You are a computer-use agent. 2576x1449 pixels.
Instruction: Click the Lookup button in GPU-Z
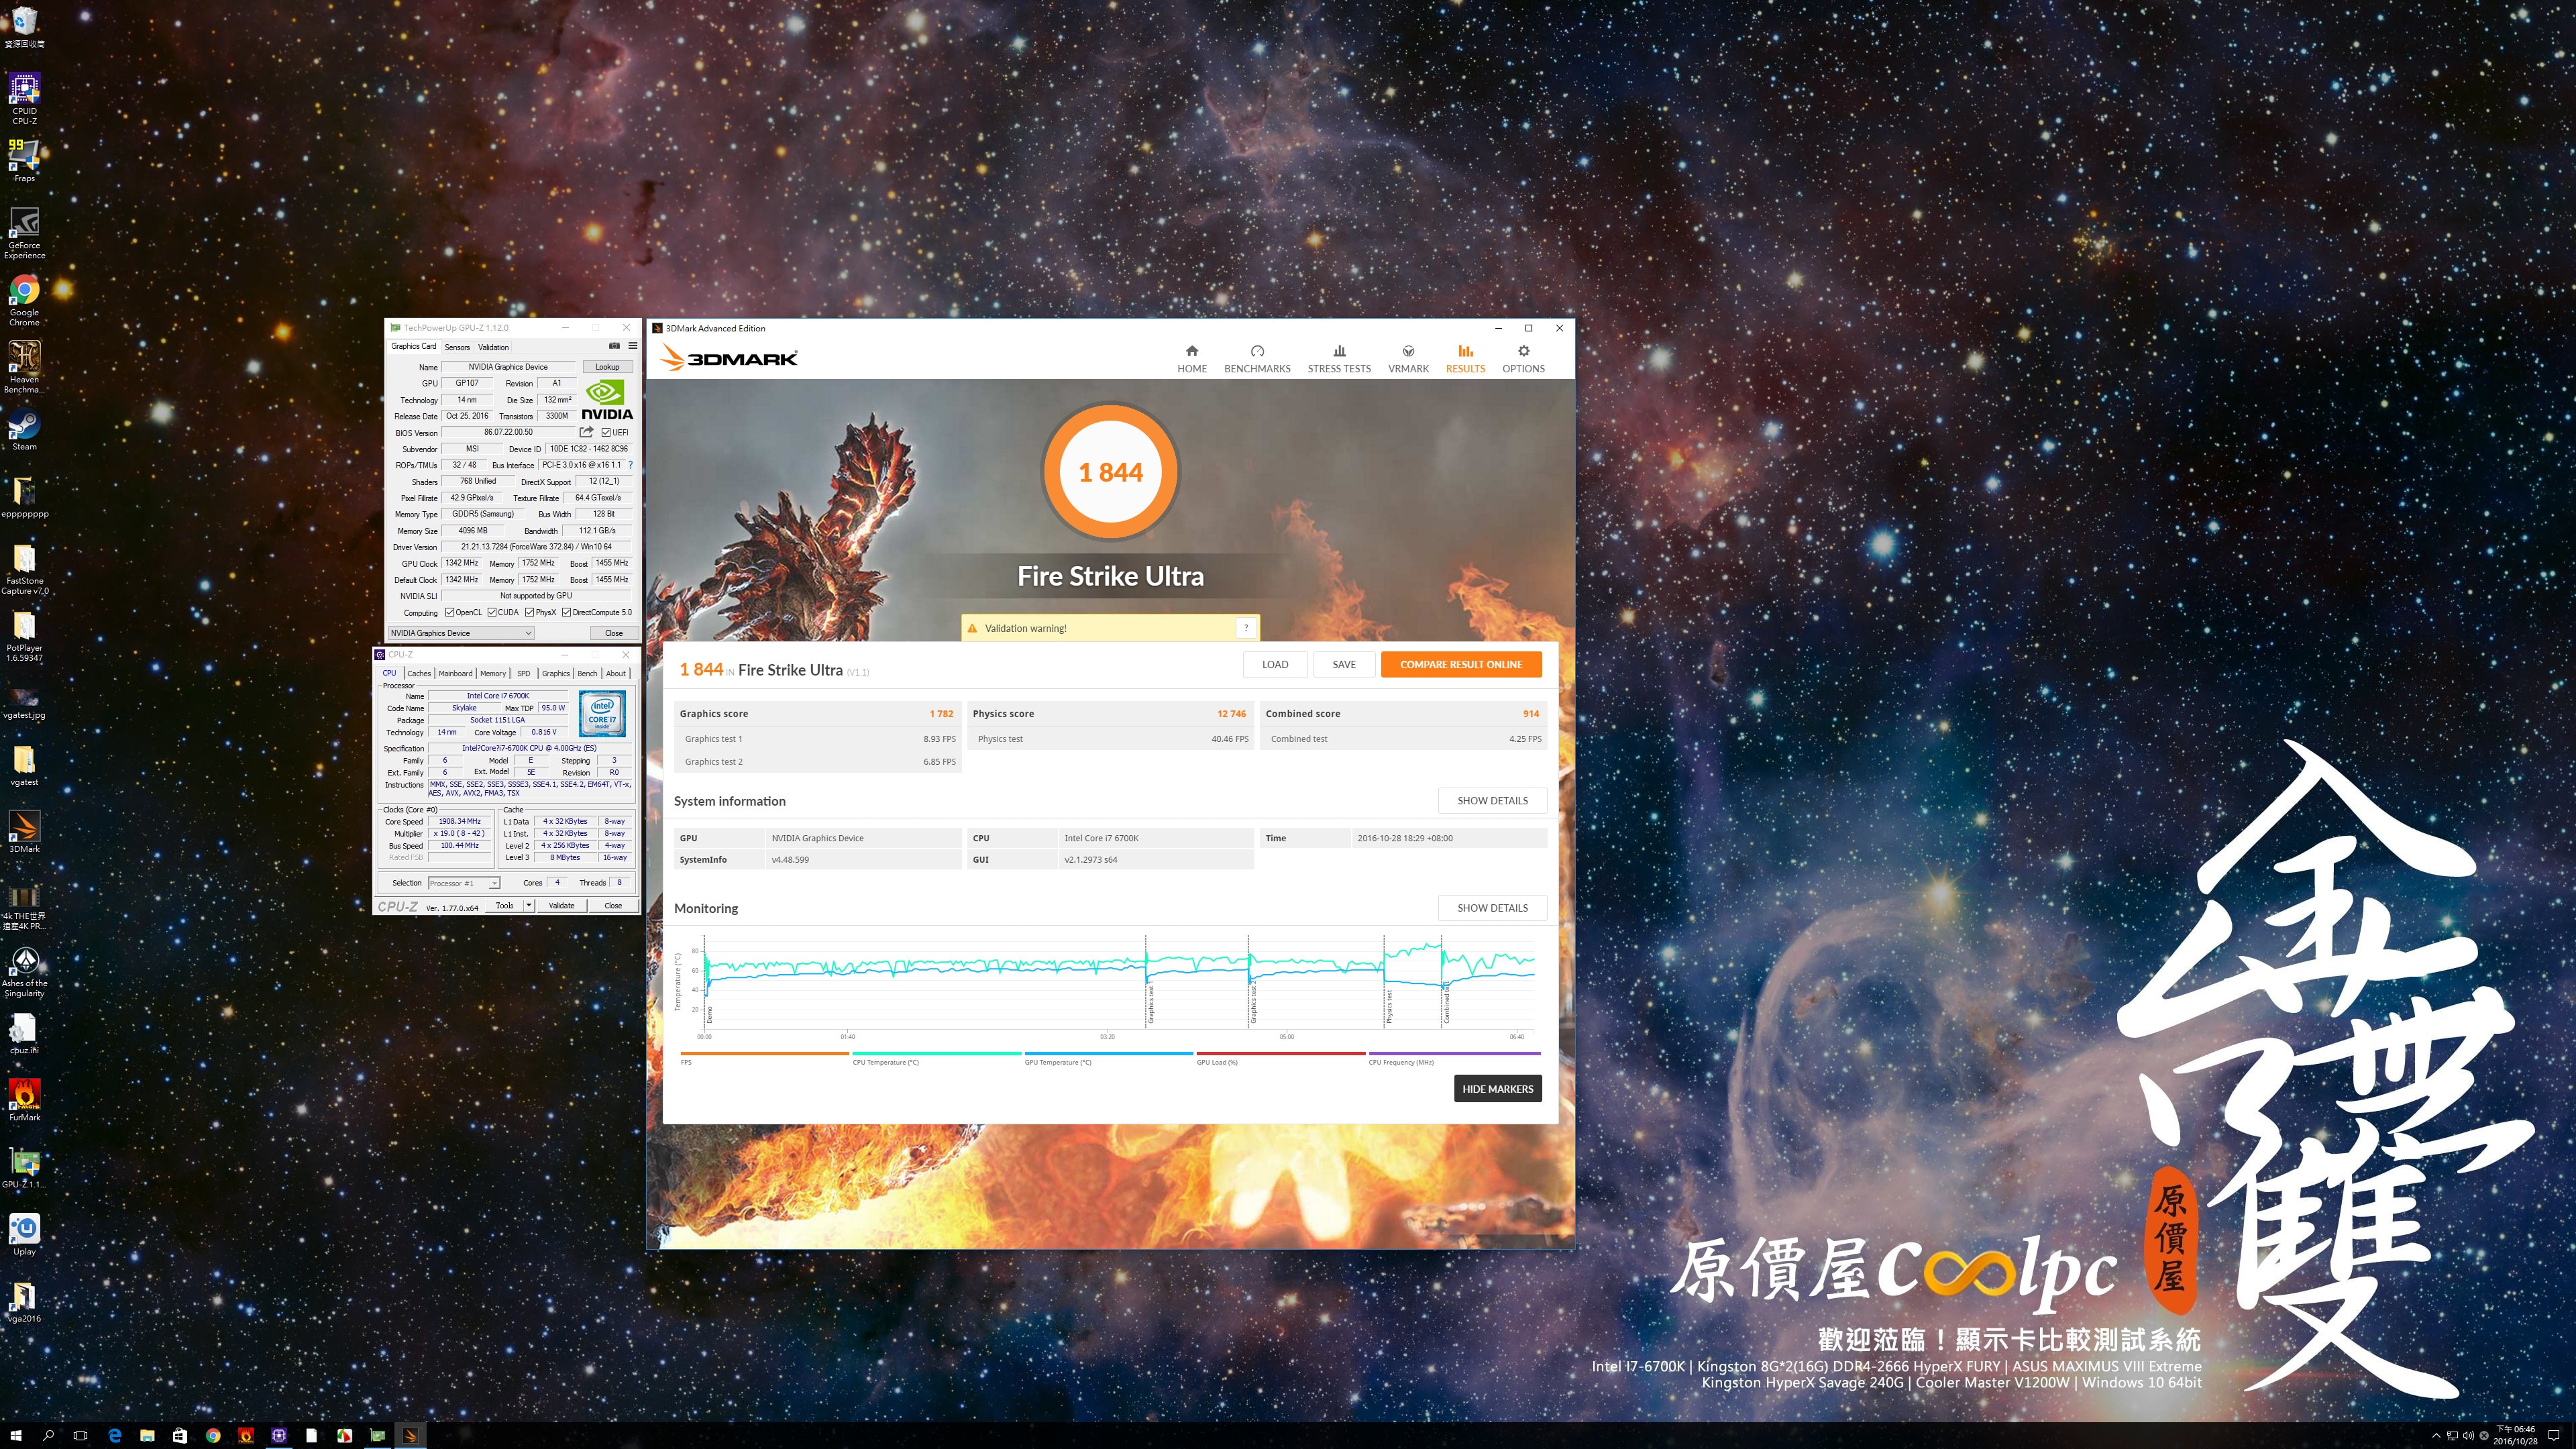click(607, 367)
